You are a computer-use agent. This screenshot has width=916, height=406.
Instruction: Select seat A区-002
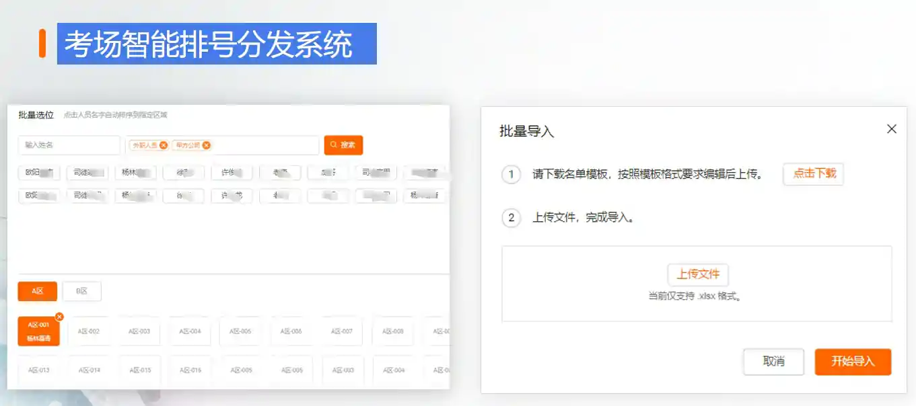tap(89, 331)
